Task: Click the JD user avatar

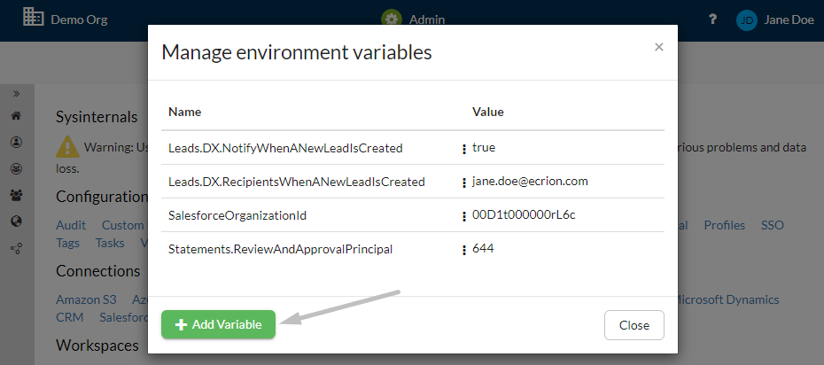Action: click(747, 20)
